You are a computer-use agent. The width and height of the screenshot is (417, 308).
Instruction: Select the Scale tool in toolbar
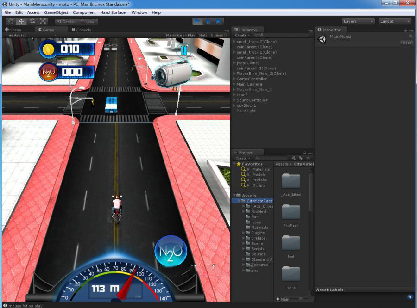43,21
